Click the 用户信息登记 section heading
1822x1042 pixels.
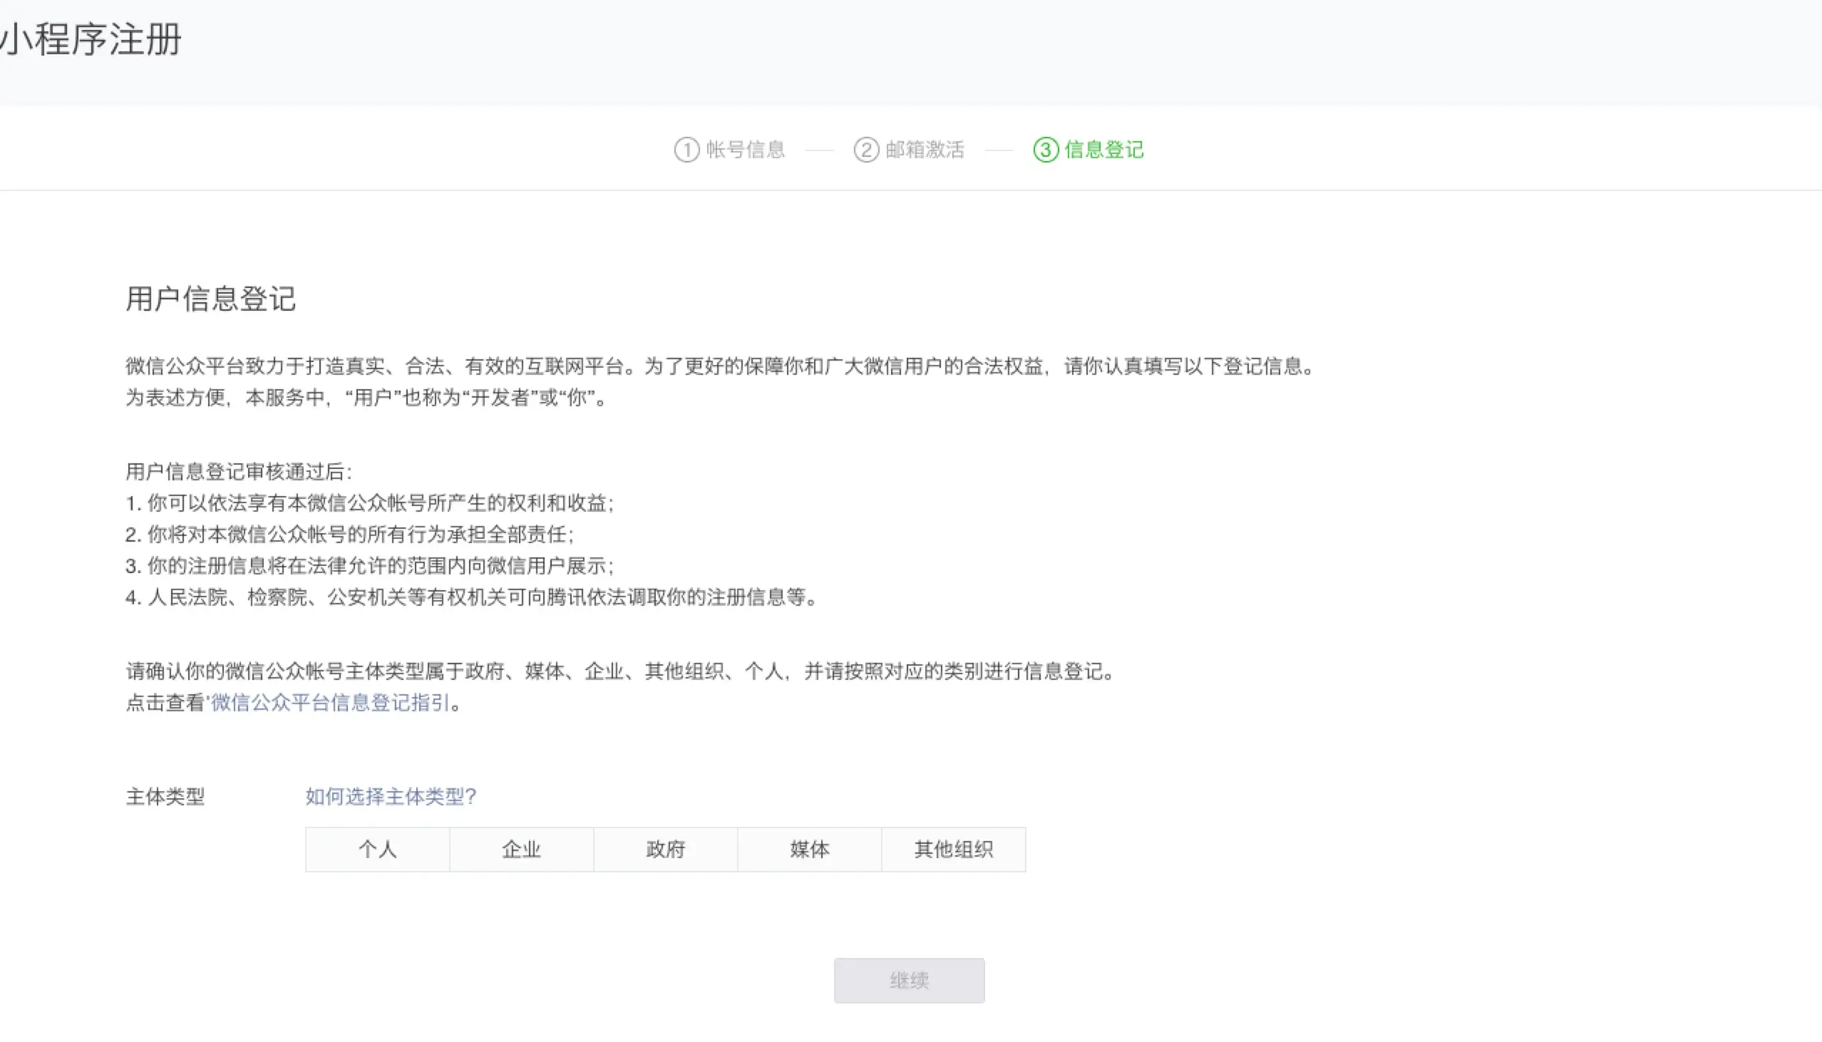pos(210,299)
